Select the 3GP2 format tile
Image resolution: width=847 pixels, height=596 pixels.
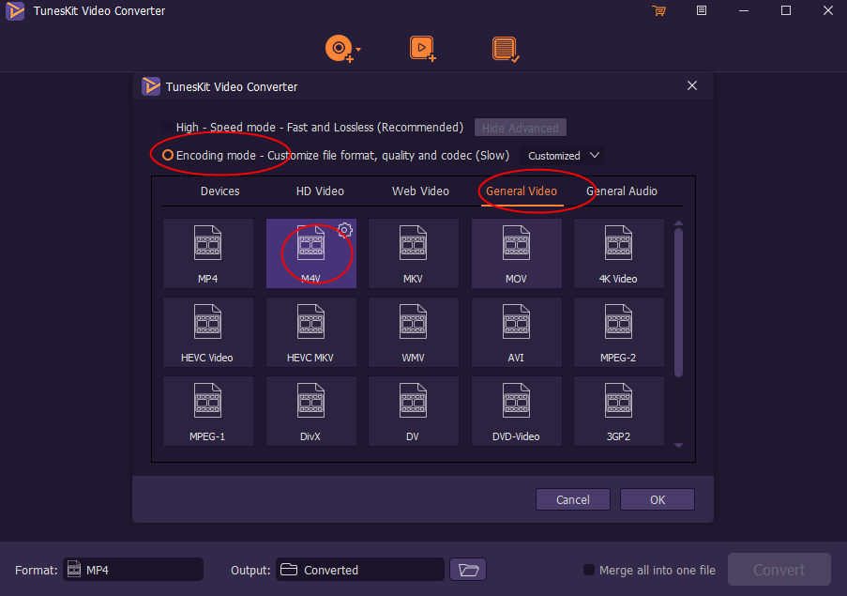(618, 411)
